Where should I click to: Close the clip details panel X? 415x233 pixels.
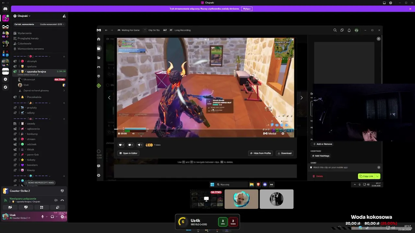point(378,39)
